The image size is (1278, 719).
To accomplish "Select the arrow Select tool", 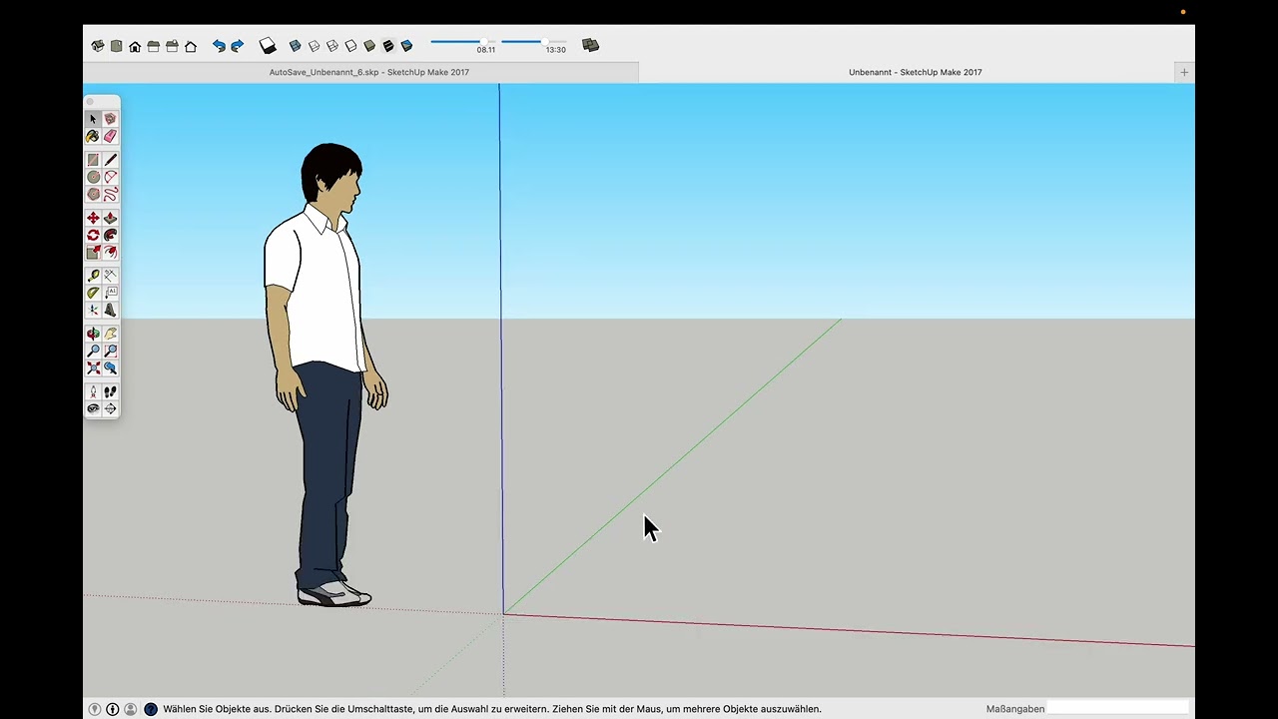I will [93, 119].
